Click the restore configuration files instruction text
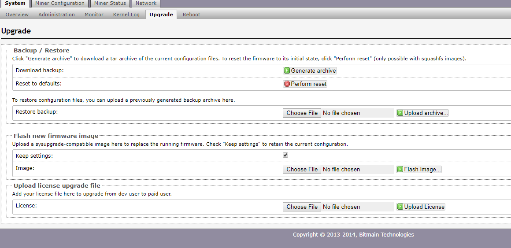The width and height of the screenshot is (511, 248). tap(123, 100)
